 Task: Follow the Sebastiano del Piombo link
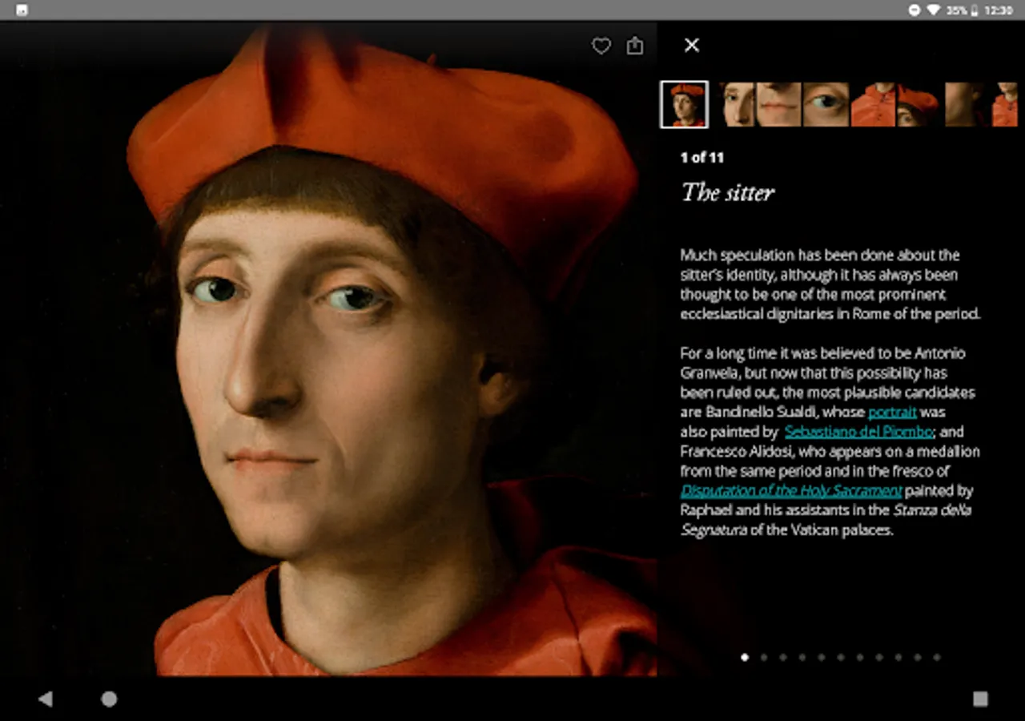coord(858,432)
